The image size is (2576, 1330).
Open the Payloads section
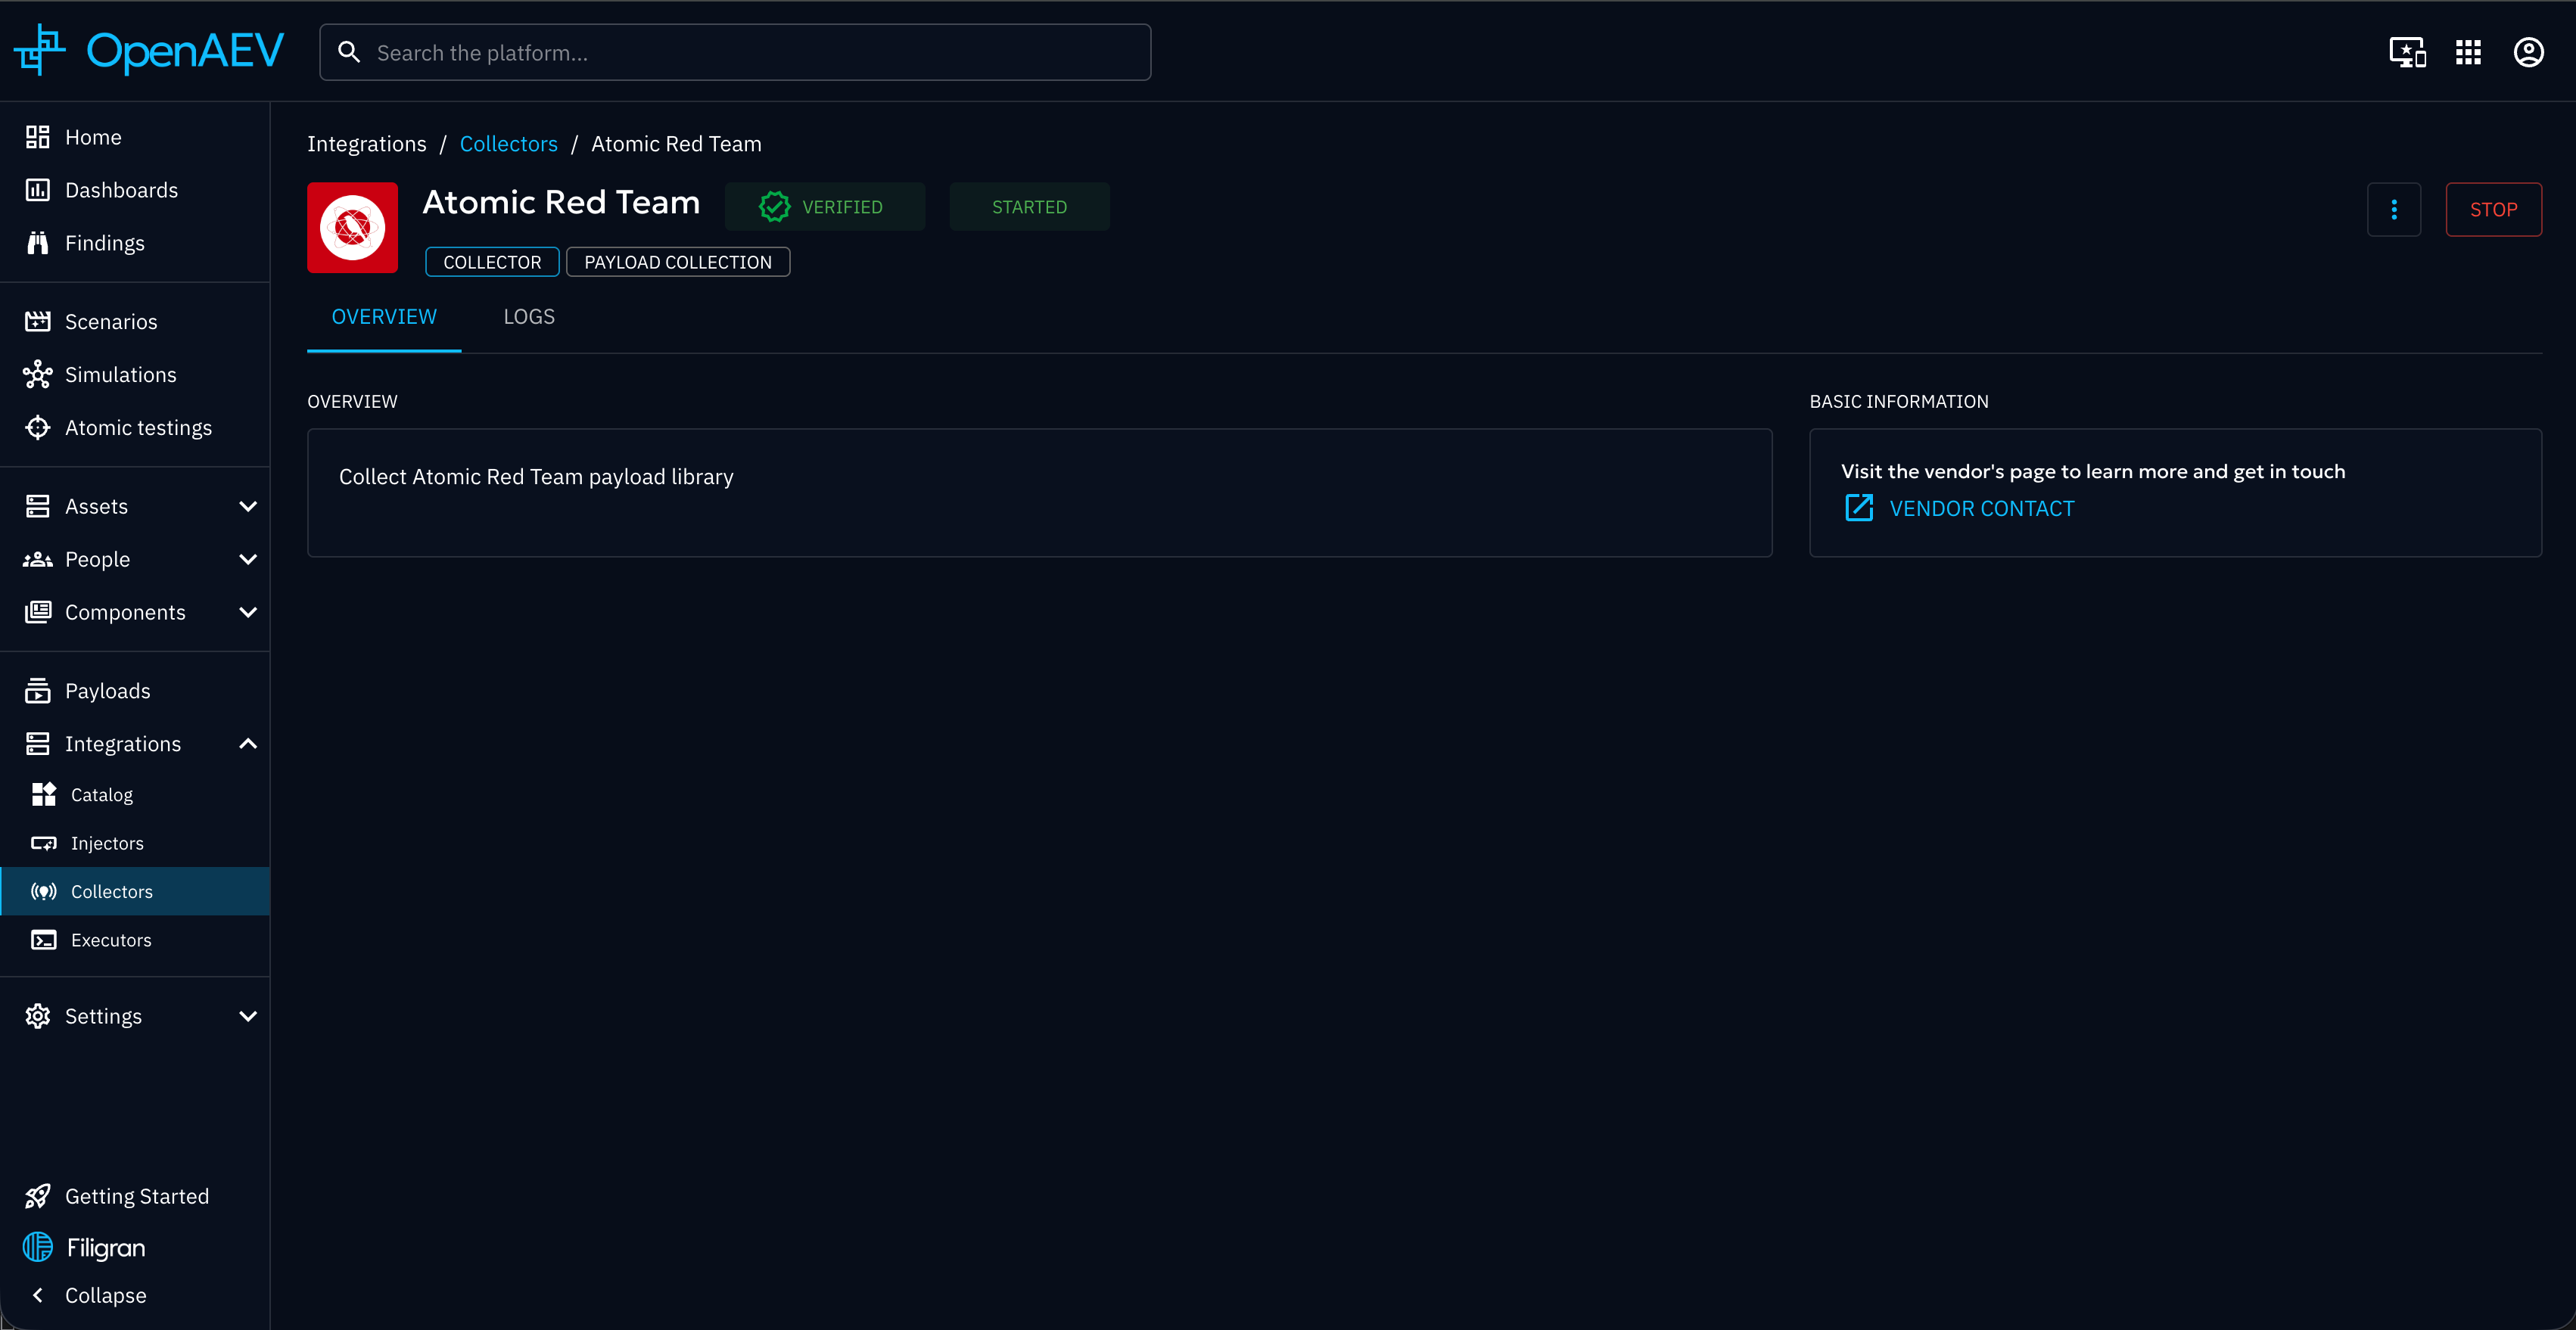click(x=107, y=691)
